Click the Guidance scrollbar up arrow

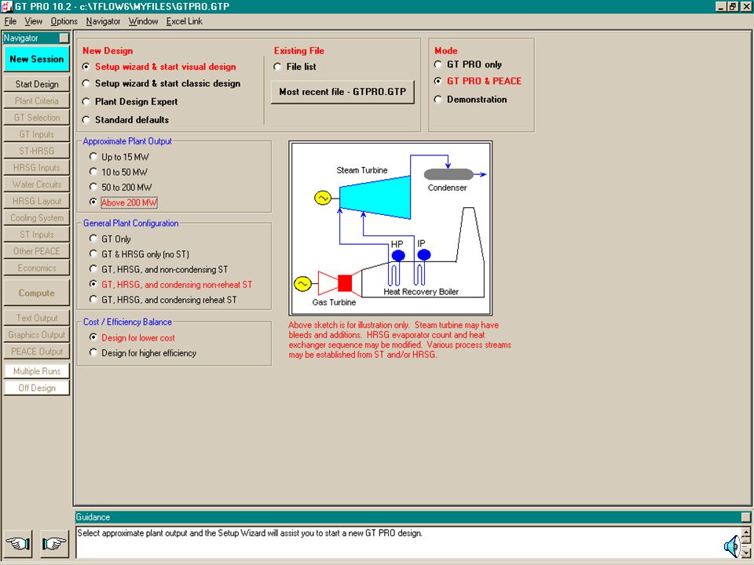746,531
